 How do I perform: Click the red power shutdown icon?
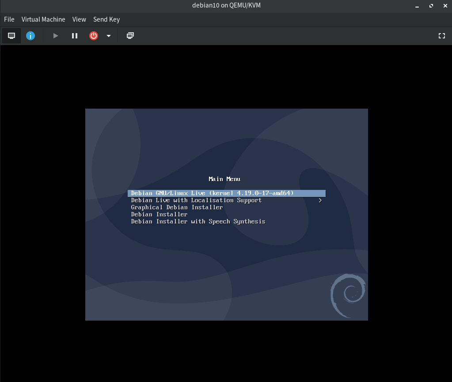94,36
